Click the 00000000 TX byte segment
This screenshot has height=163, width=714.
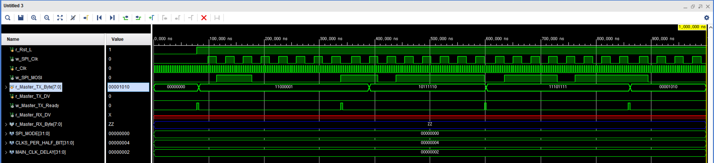point(176,87)
